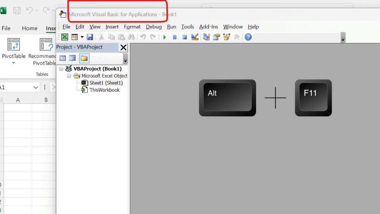Click the Break pause icon
The height and width of the screenshot is (214, 380).
[x=174, y=37]
